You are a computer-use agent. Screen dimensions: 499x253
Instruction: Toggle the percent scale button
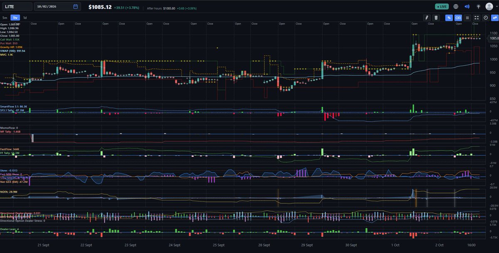coord(449,18)
